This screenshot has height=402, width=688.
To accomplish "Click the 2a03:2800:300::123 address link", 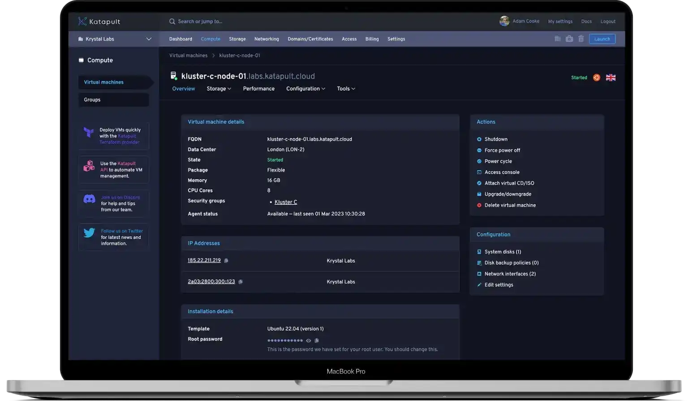I will (x=211, y=282).
